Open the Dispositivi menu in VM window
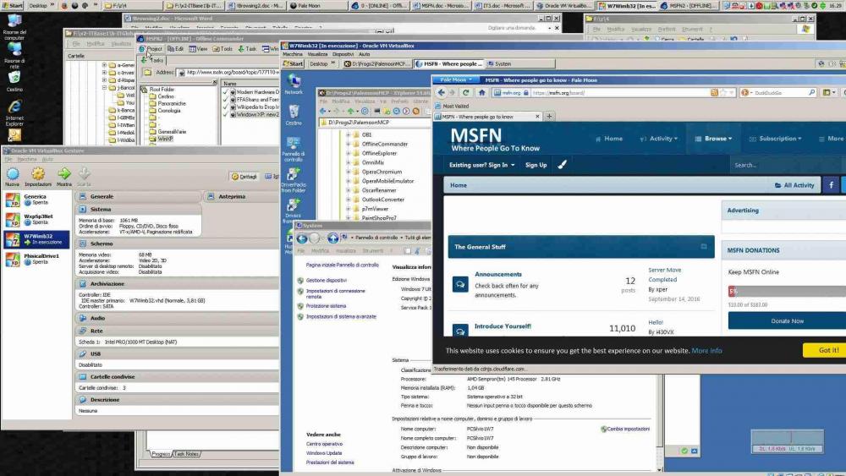Viewport: 846px width, 476px height. [x=343, y=54]
